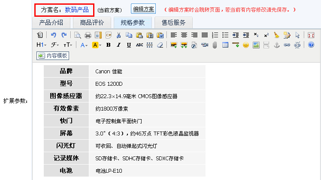Image resolution: width=321 pixels, height=180 pixels.
Task: Toggle strikethrough formatting
Action: coord(139,45)
